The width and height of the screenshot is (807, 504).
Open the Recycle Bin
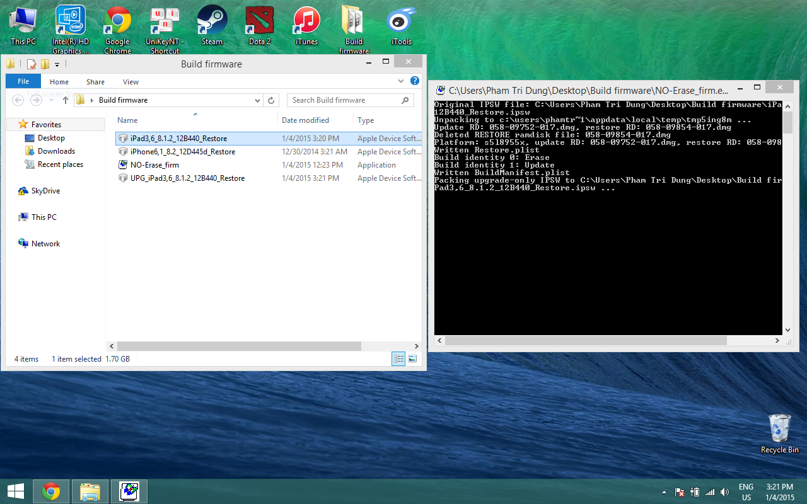tap(779, 432)
